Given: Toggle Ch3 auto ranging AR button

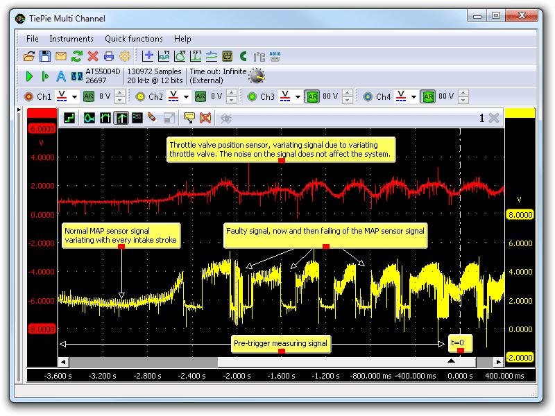Looking at the screenshot, I should click(312, 96).
